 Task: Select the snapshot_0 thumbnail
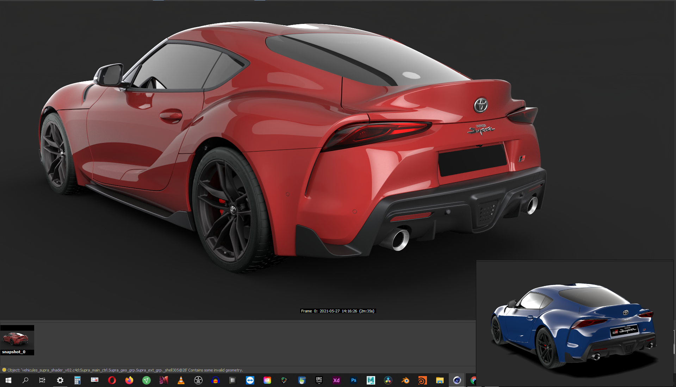point(17,340)
